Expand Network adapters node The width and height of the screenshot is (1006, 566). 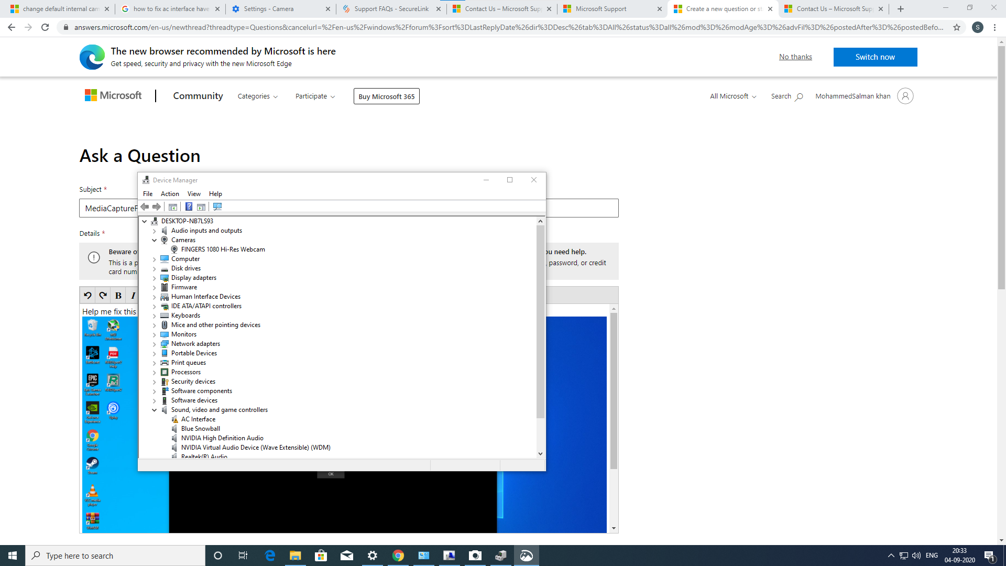tap(154, 344)
